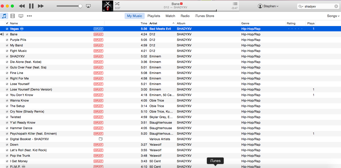Toggle the shuffle icon in the now playing display
Image resolution: width=341 pixels, height=168 pixels.
(117, 4)
